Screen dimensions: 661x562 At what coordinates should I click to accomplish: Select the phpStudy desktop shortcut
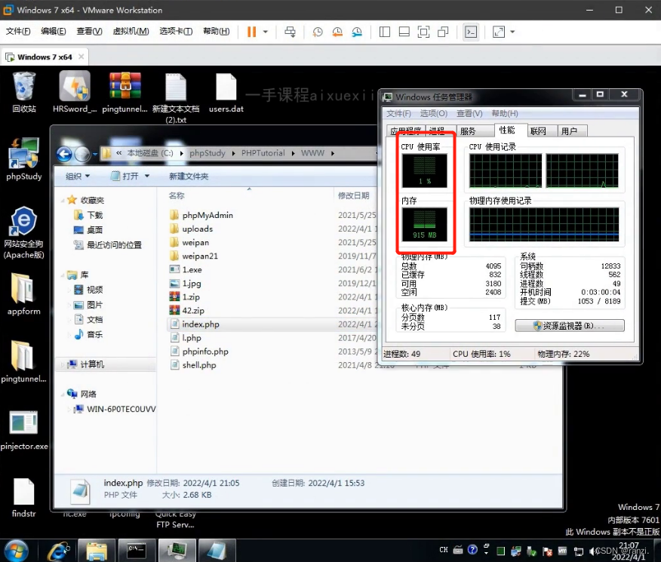24,159
